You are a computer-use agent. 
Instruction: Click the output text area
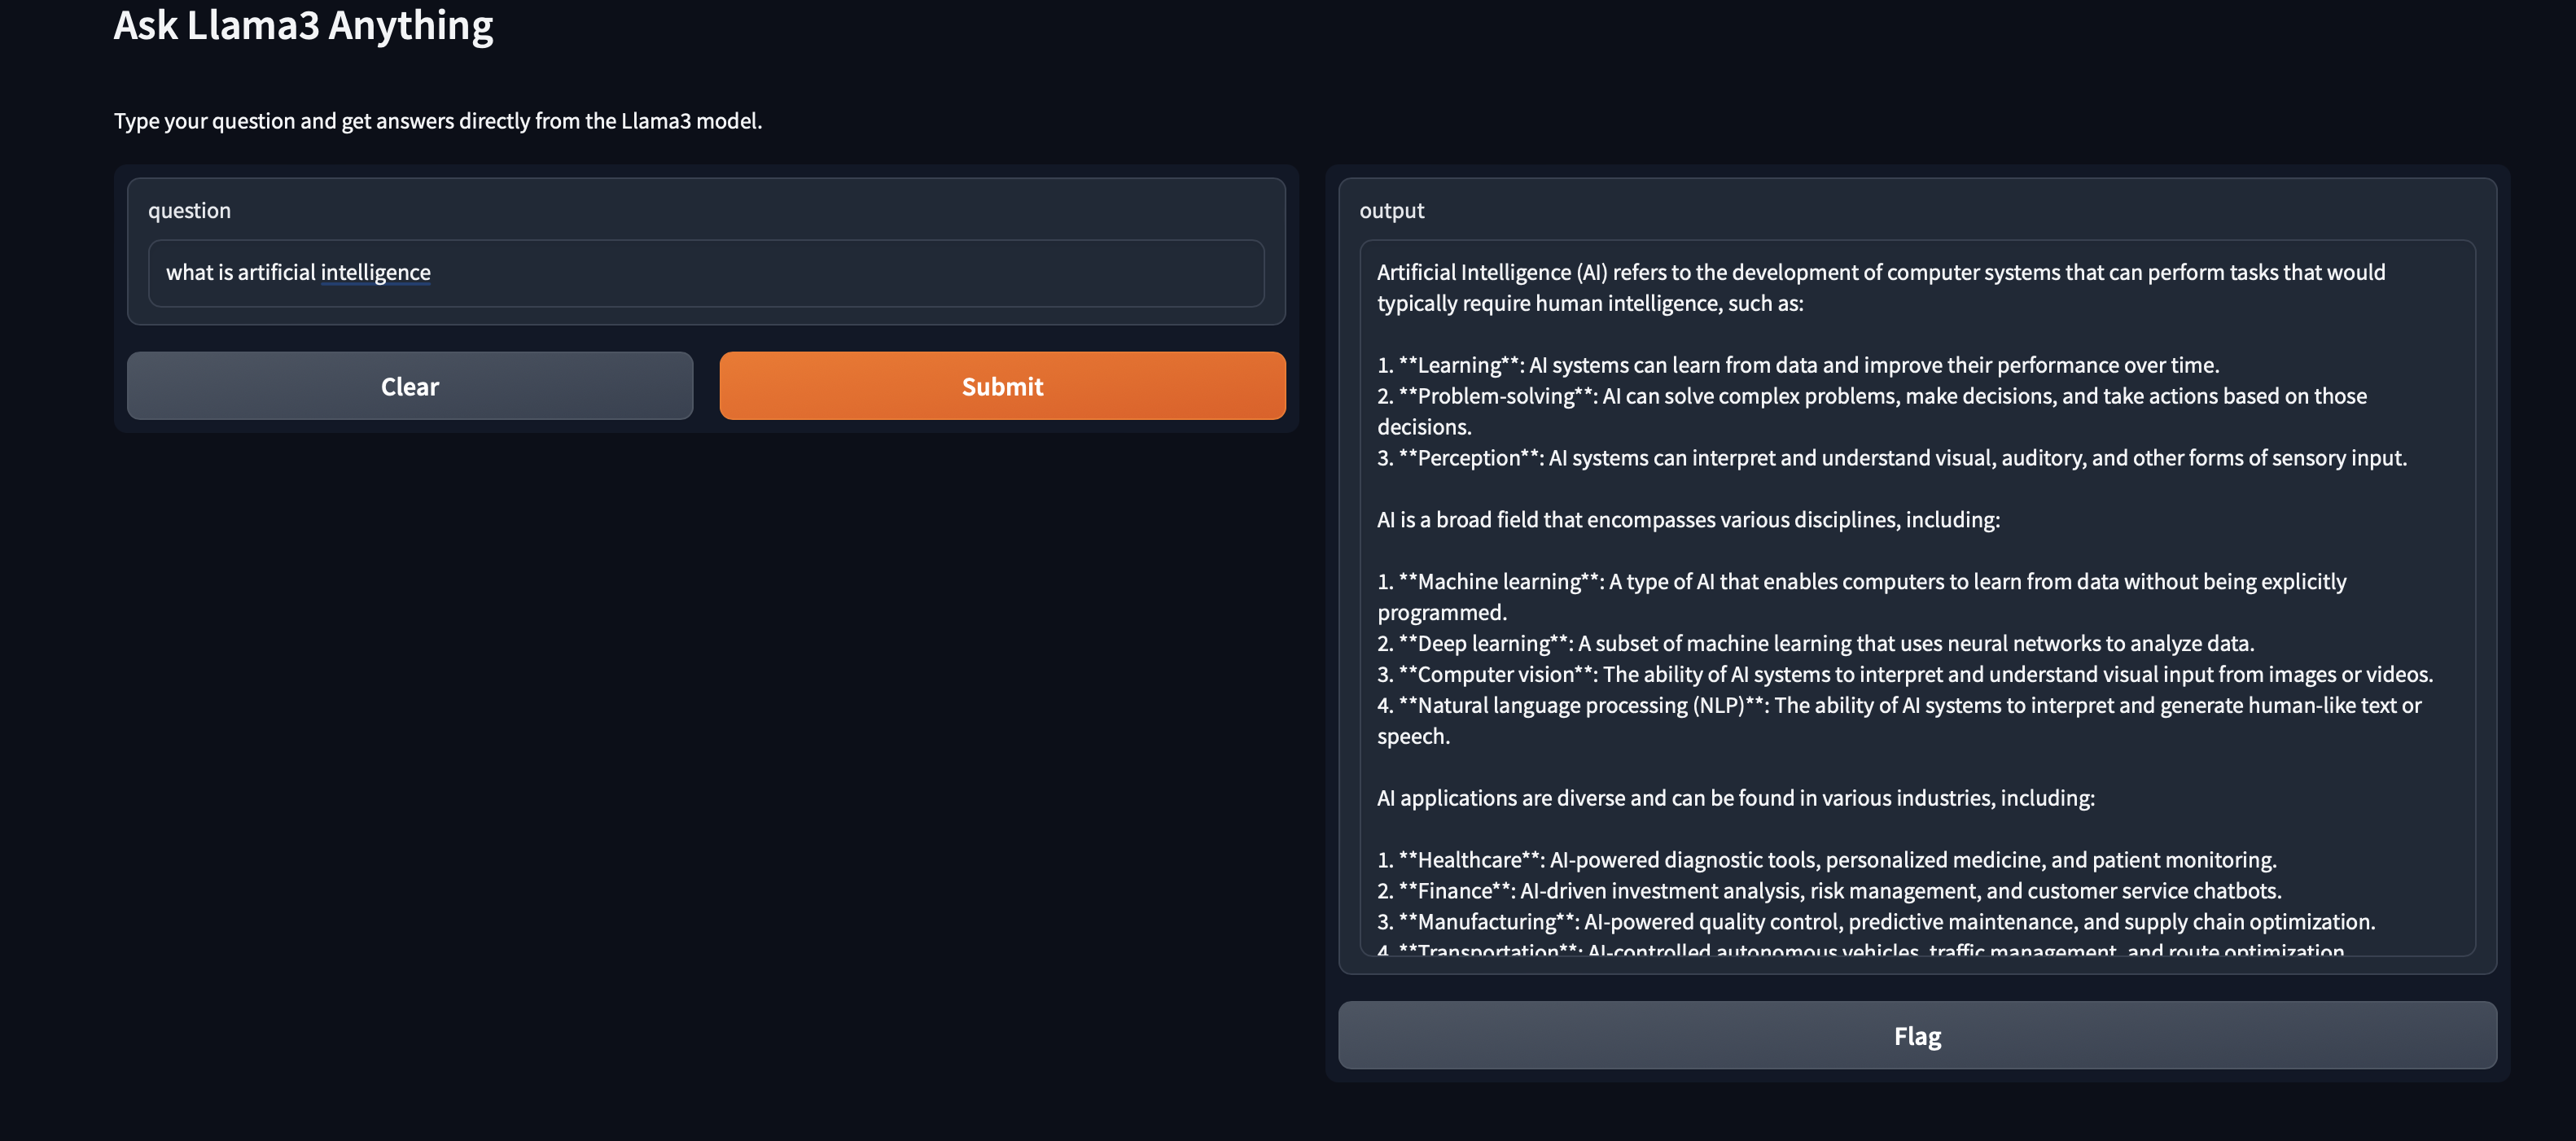[1900, 600]
